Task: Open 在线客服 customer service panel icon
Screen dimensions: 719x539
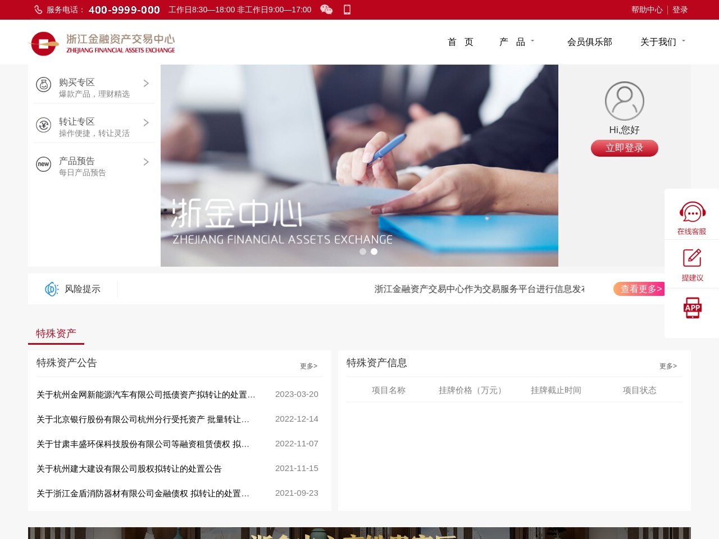Action: [692, 212]
